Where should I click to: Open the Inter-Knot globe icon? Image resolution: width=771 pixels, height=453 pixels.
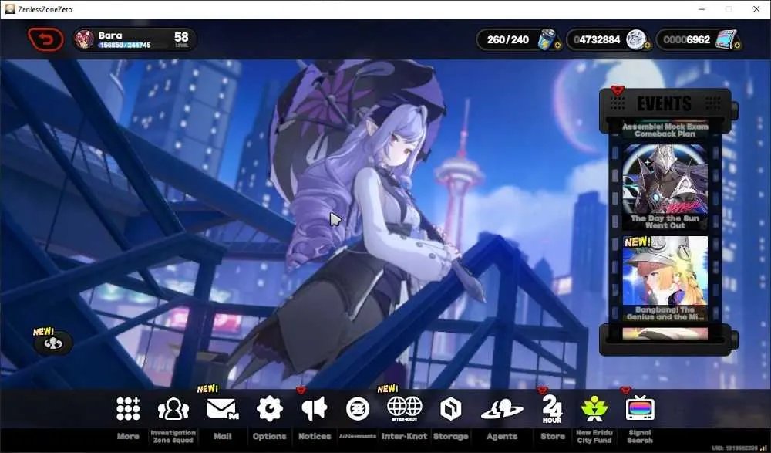pyautogui.click(x=404, y=409)
